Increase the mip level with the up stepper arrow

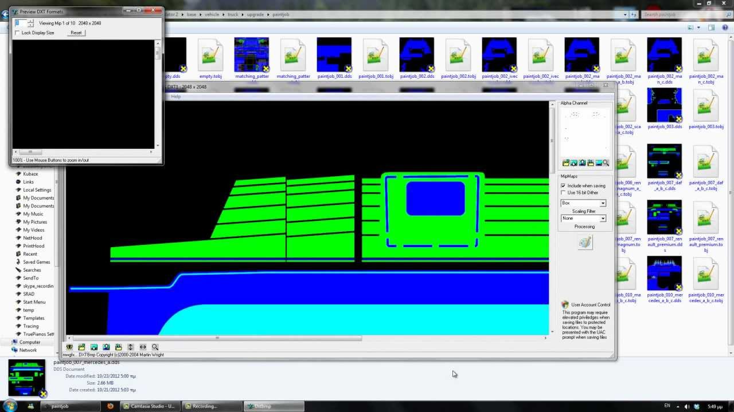click(31, 21)
